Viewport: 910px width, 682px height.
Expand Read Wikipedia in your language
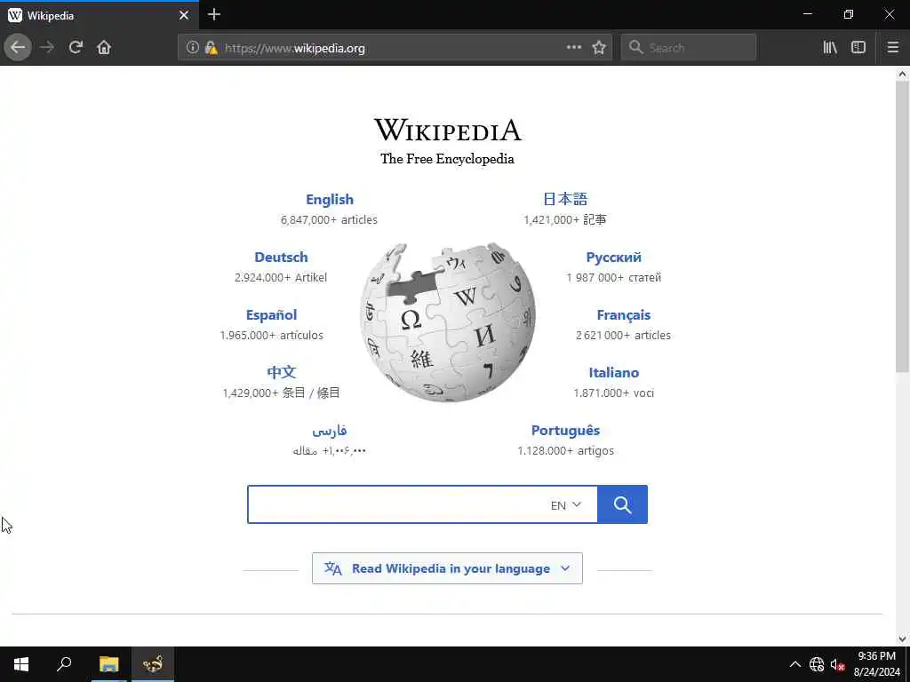pyautogui.click(x=448, y=568)
